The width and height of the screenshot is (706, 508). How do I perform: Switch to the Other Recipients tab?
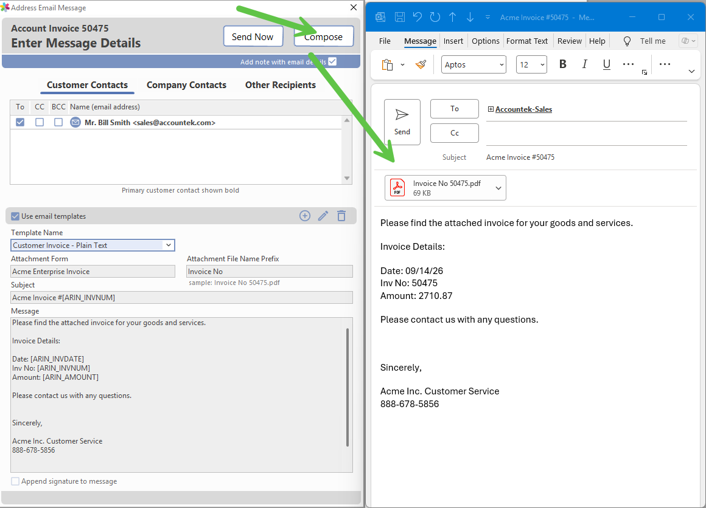coord(281,85)
